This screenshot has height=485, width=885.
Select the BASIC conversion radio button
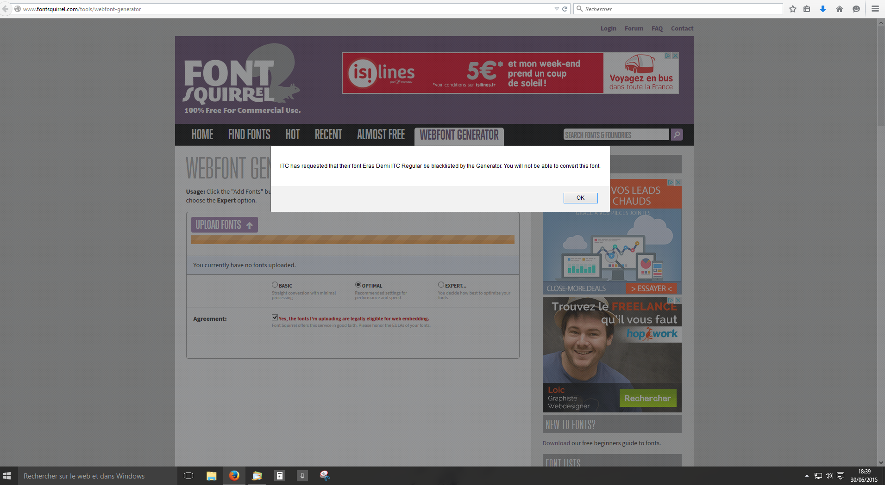275,285
